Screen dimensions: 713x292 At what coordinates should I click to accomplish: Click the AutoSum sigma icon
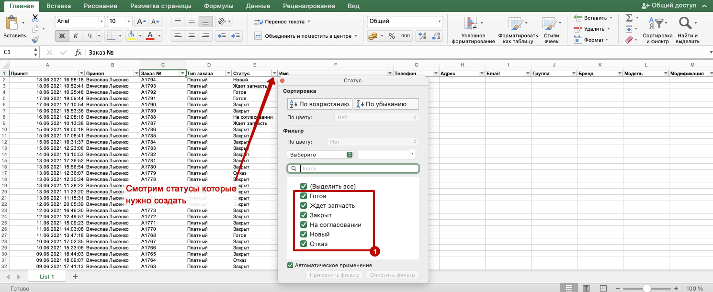(629, 18)
